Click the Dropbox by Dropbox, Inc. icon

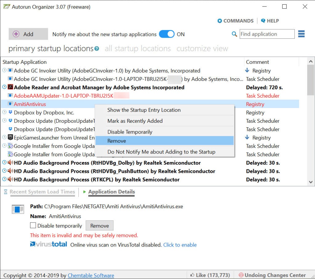(x=10, y=112)
